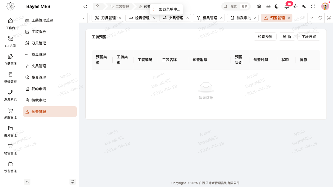Open 字段设置 field settings
Image resolution: width=333 pixels, height=187 pixels.
[309, 37]
